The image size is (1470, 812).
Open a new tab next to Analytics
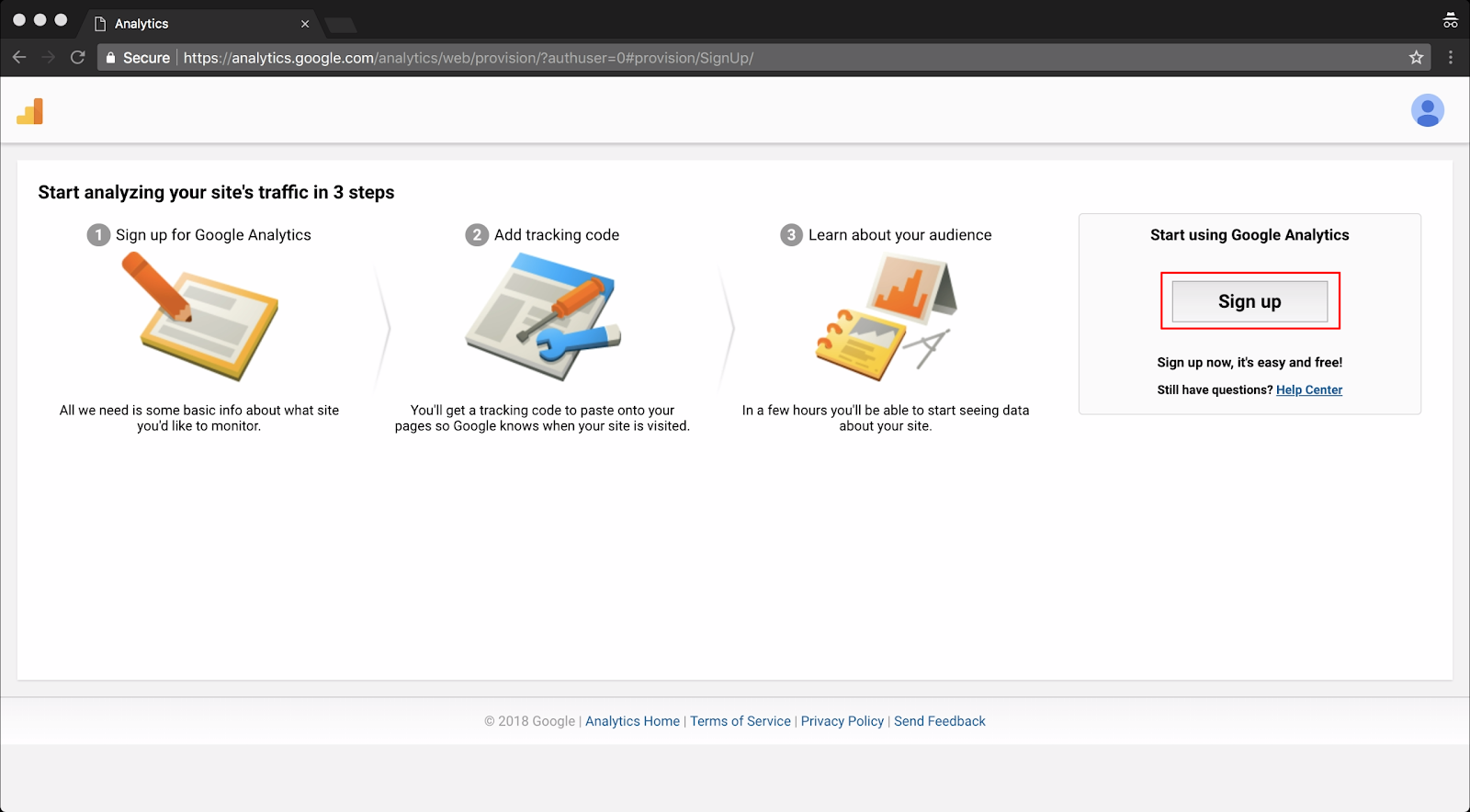[x=340, y=25]
